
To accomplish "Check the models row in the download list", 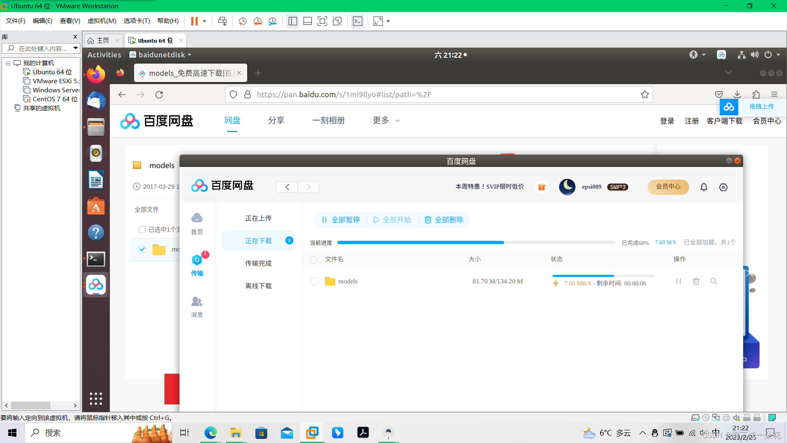I will coord(314,281).
